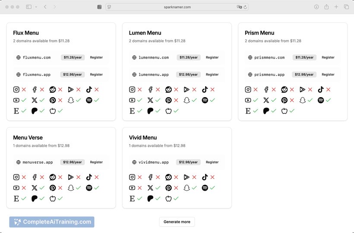Click Etsy icon in Prism Menu card
The width and height of the screenshot is (354, 233).
(248, 111)
